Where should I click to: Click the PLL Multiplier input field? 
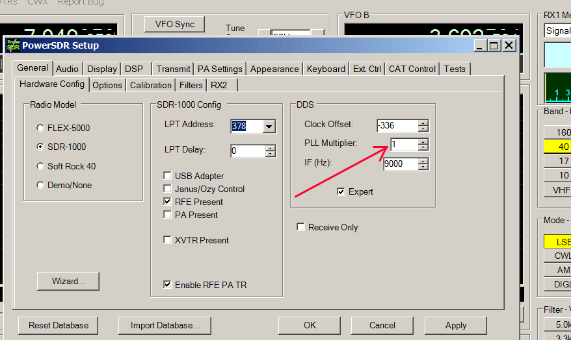[x=403, y=145]
